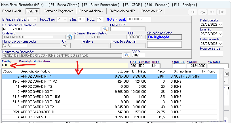Select the Cab. NF tab
Viewport: 232px width, 123px height.
33,11
